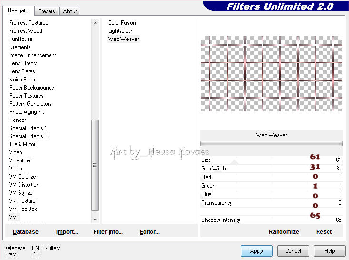Select the VM category at list bottom
Viewport: 349px width, 260px height.
coord(13,217)
